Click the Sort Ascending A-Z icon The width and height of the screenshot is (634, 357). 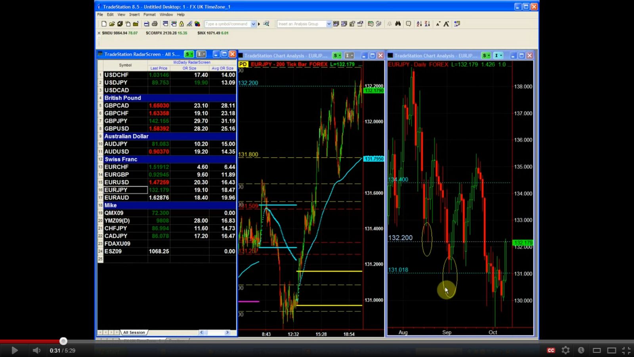(419, 24)
